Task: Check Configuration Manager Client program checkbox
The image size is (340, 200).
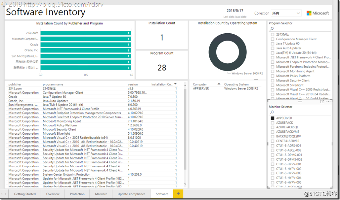Action: (273, 39)
